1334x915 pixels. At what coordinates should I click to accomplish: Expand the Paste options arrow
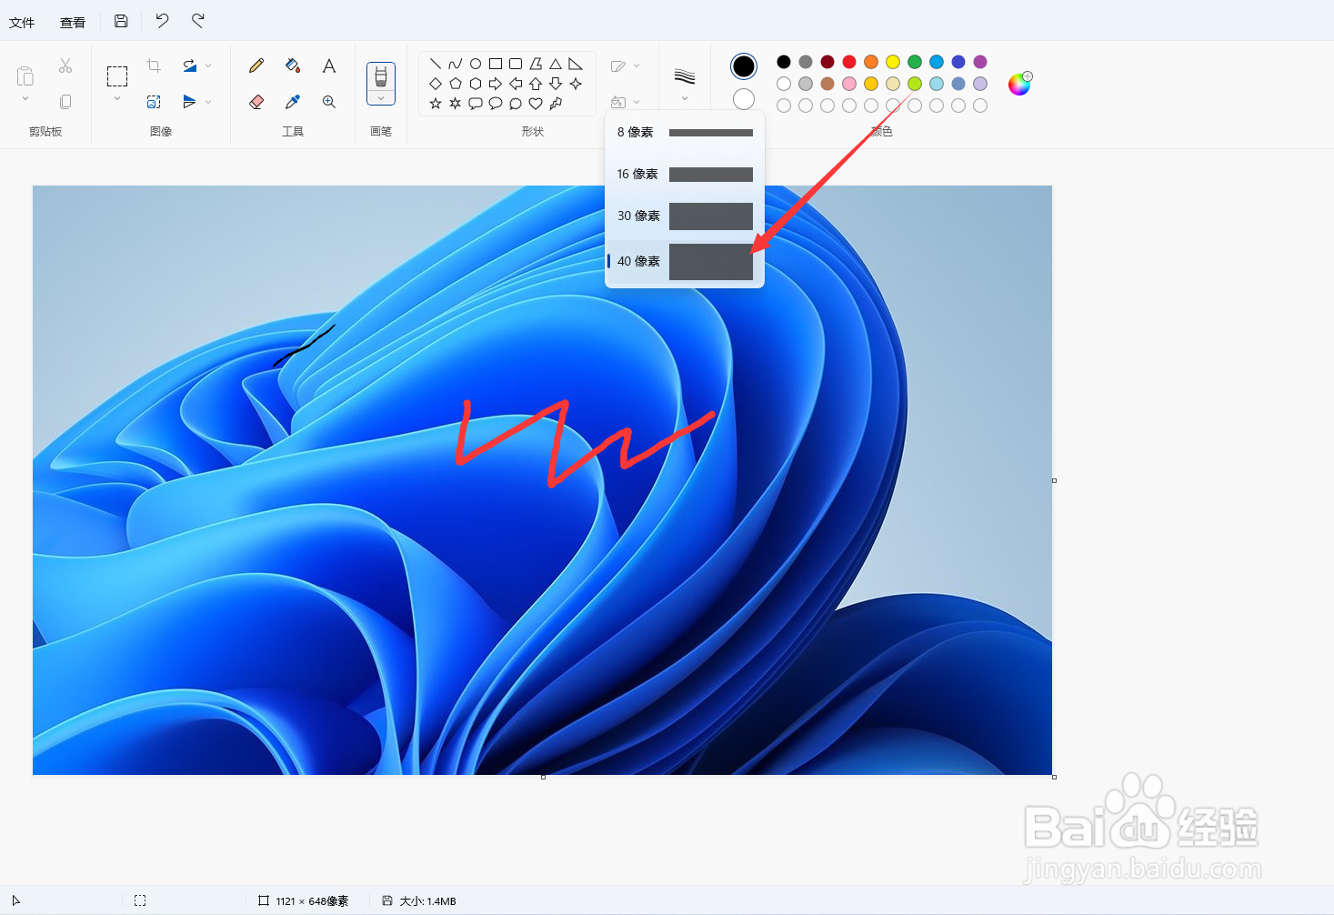coord(25,98)
